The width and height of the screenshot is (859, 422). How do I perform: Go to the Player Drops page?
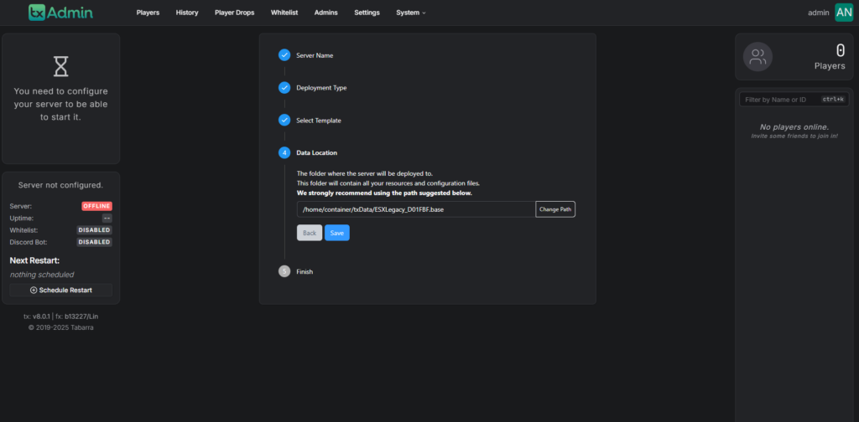pos(235,13)
